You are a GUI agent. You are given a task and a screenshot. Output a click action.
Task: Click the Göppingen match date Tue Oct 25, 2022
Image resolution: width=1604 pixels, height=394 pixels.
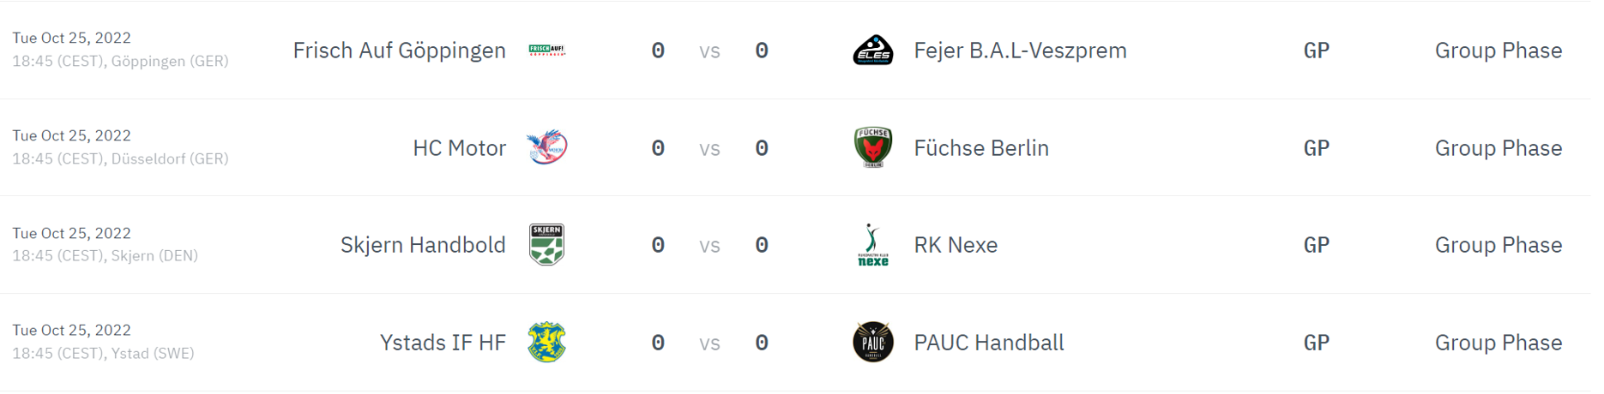tap(72, 38)
